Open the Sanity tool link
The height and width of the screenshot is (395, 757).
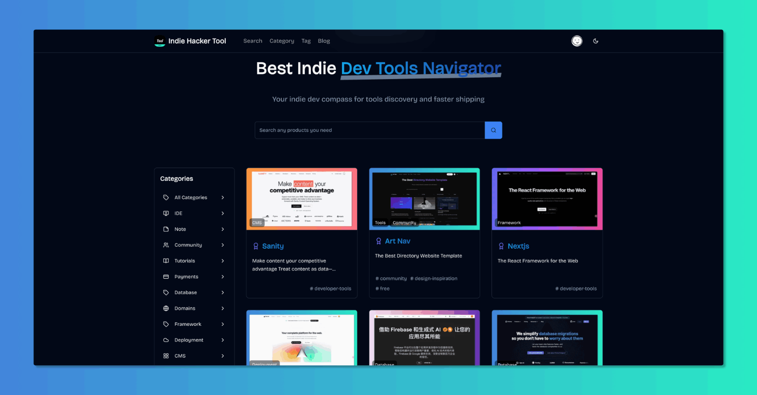tap(273, 246)
